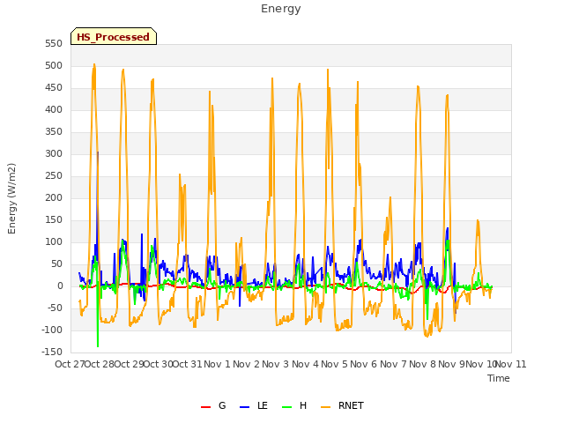Click the blue LE legend swatch
The height and width of the screenshot is (423, 564).
pos(244,407)
